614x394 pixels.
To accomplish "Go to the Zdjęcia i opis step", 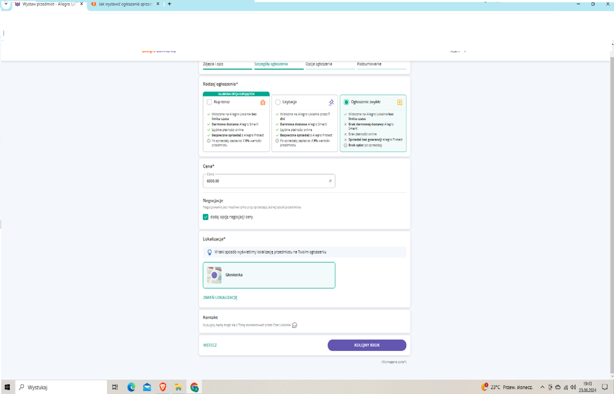I will tap(213, 64).
